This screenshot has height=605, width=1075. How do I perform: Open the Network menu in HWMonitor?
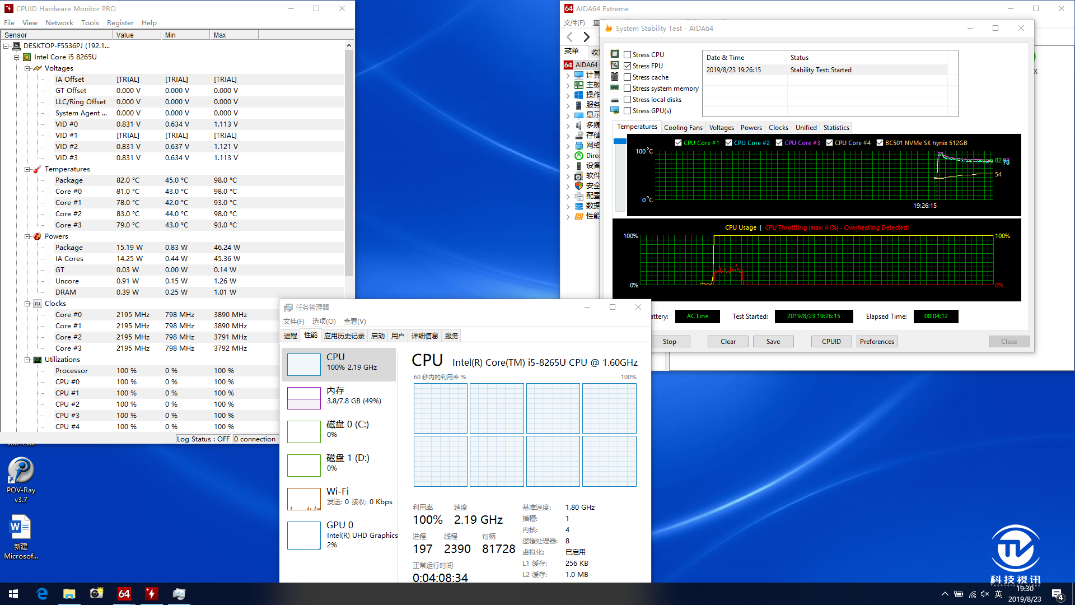[x=59, y=23]
